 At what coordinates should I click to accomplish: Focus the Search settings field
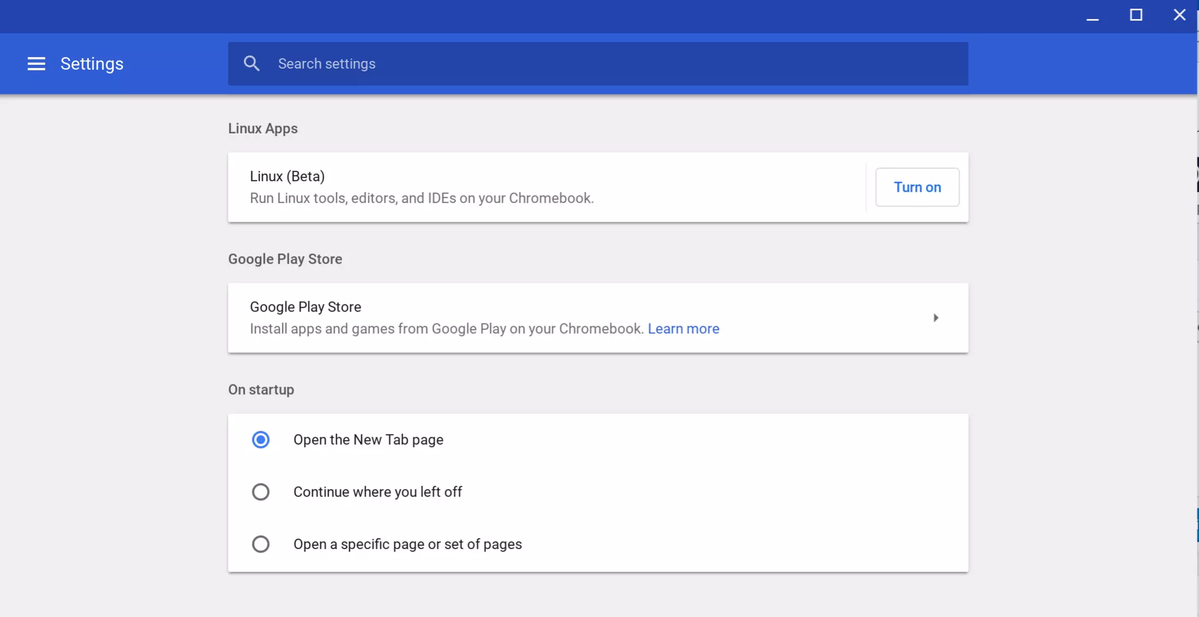pos(599,64)
